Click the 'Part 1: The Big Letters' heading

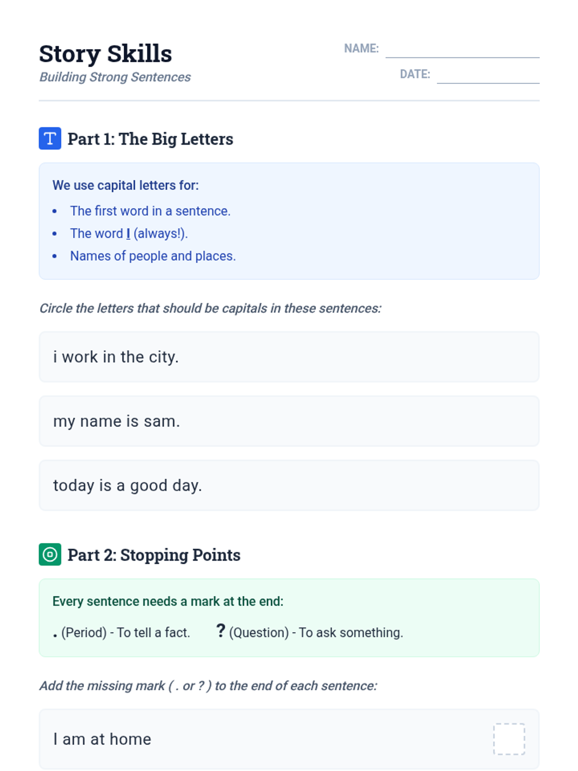pyautogui.click(x=150, y=139)
